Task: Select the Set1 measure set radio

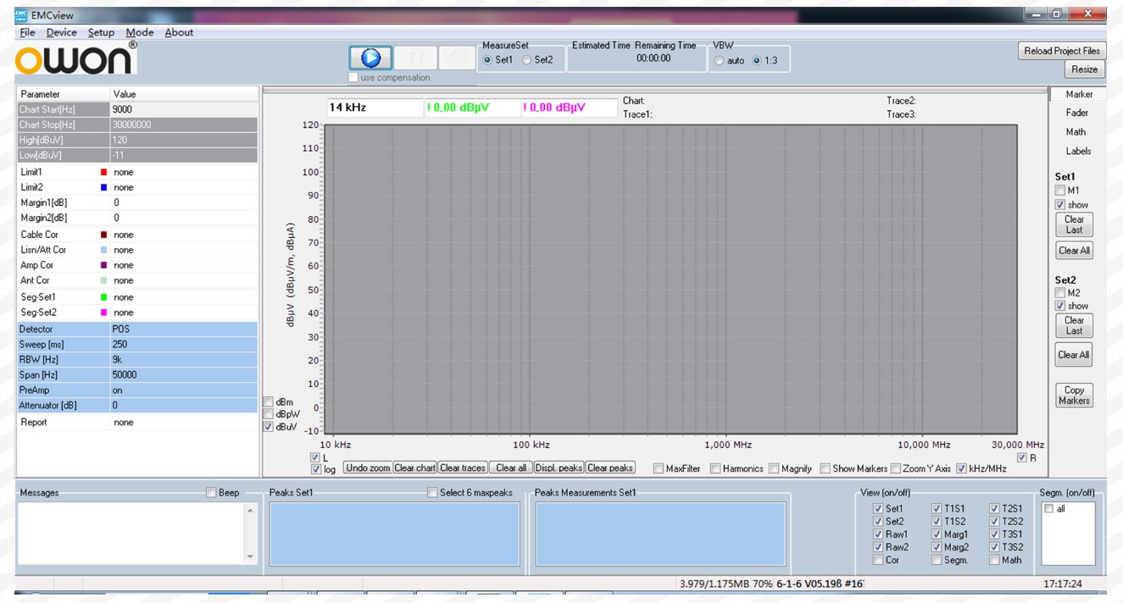Action: click(x=487, y=60)
